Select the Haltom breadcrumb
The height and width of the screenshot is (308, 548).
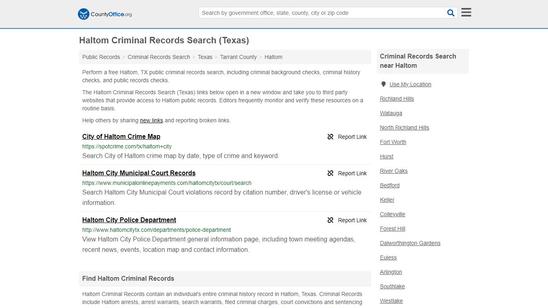coord(274,57)
